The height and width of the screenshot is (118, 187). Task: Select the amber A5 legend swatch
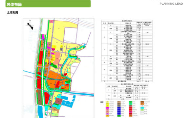[x=107, y=116]
